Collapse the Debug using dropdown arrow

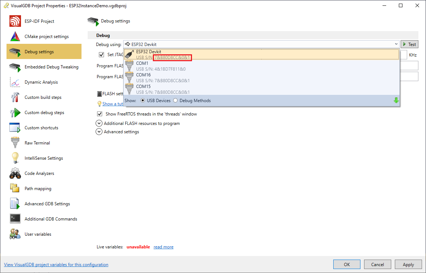click(396, 44)
